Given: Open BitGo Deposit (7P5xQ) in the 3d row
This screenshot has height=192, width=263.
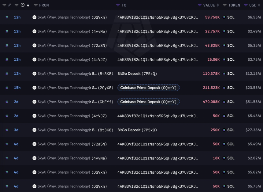Looking at the screenshot, I should (x=137, y=130).
